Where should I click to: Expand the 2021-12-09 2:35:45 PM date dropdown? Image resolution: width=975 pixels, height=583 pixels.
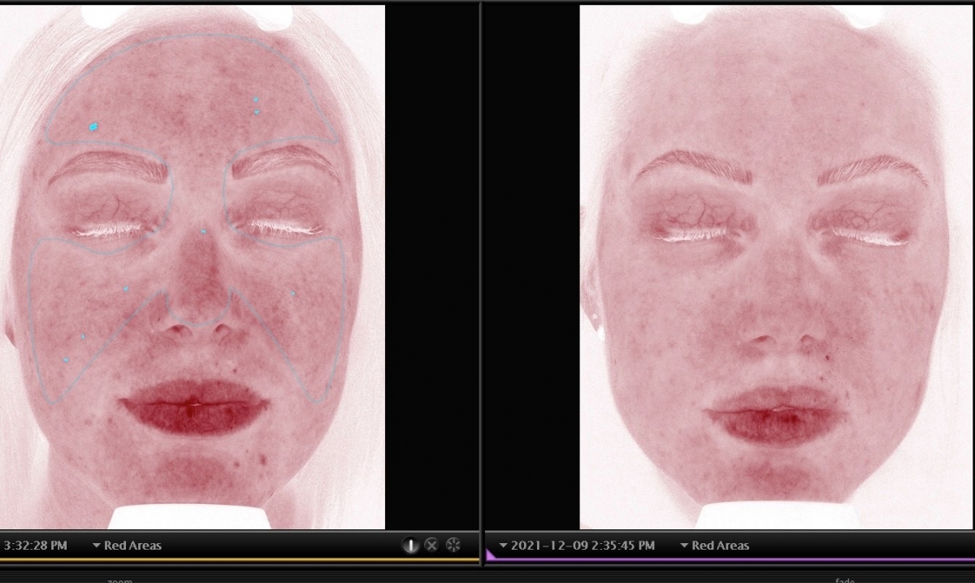[576, 546]
